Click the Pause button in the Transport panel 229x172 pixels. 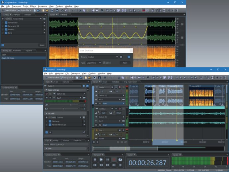point(108,160)
